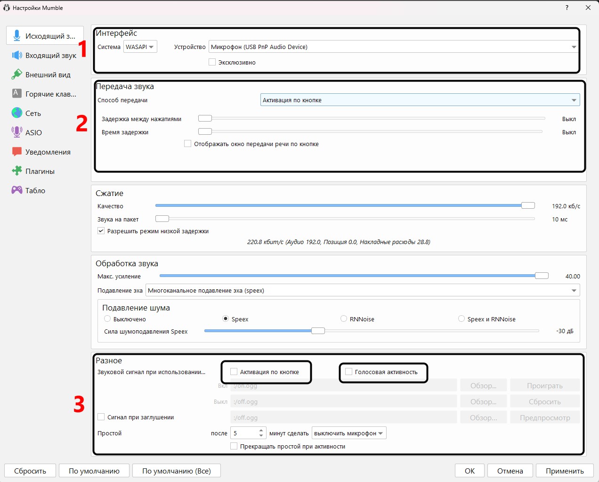Screen dimensions: 599x482
Task: Expand the Подавление эха dropdown
Action: pos(363,290)
